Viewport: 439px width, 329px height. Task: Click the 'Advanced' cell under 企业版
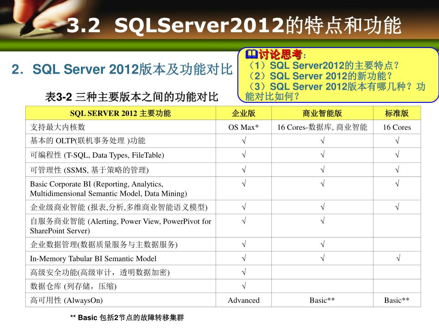tap(244, 300)
